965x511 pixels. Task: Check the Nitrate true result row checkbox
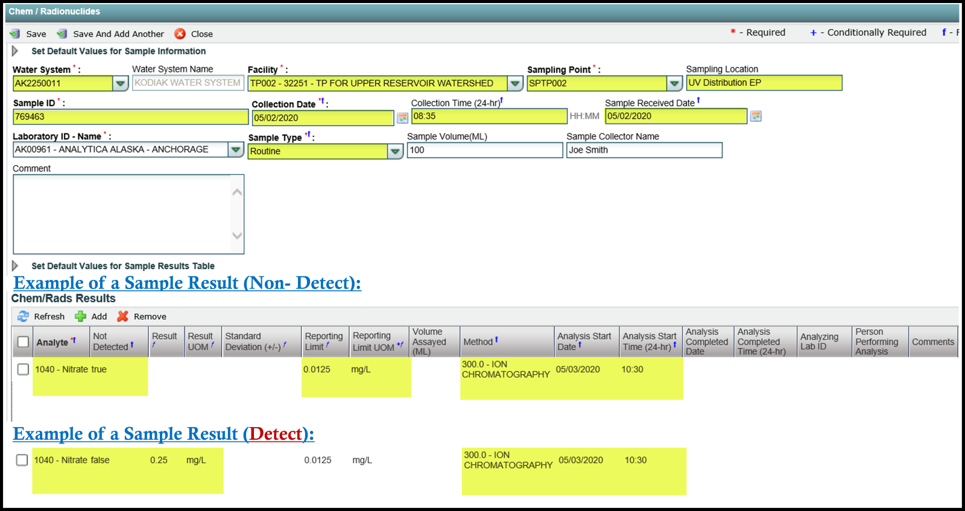pyautogui.click(x=23, y=369)
